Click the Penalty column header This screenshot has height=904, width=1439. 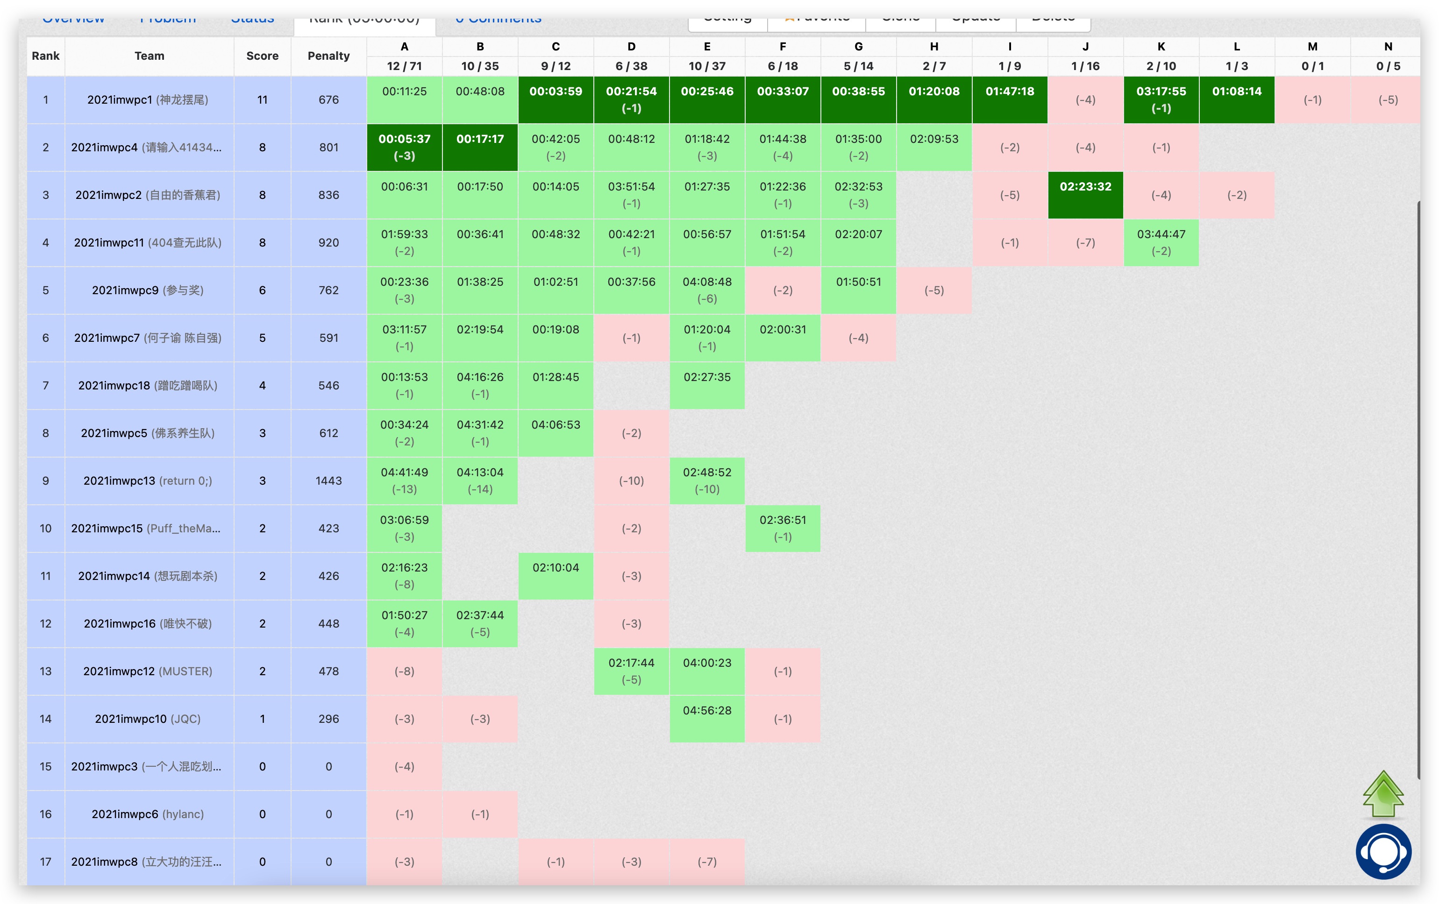tap(328, 56)
